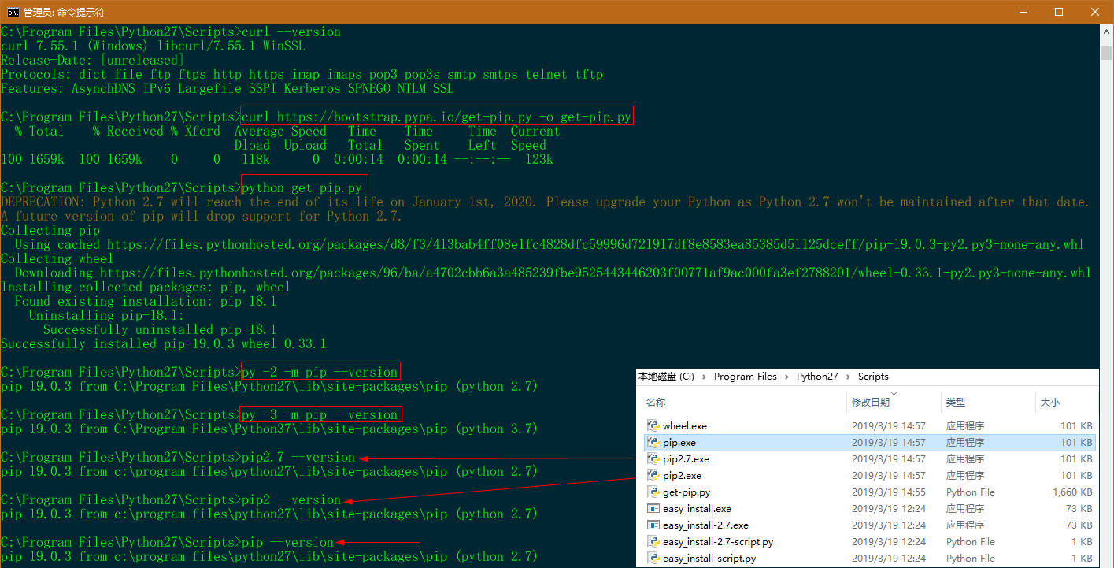Open pip.exe via its Python icon
The image size is (1114, 568).
(x=653, y=443)
